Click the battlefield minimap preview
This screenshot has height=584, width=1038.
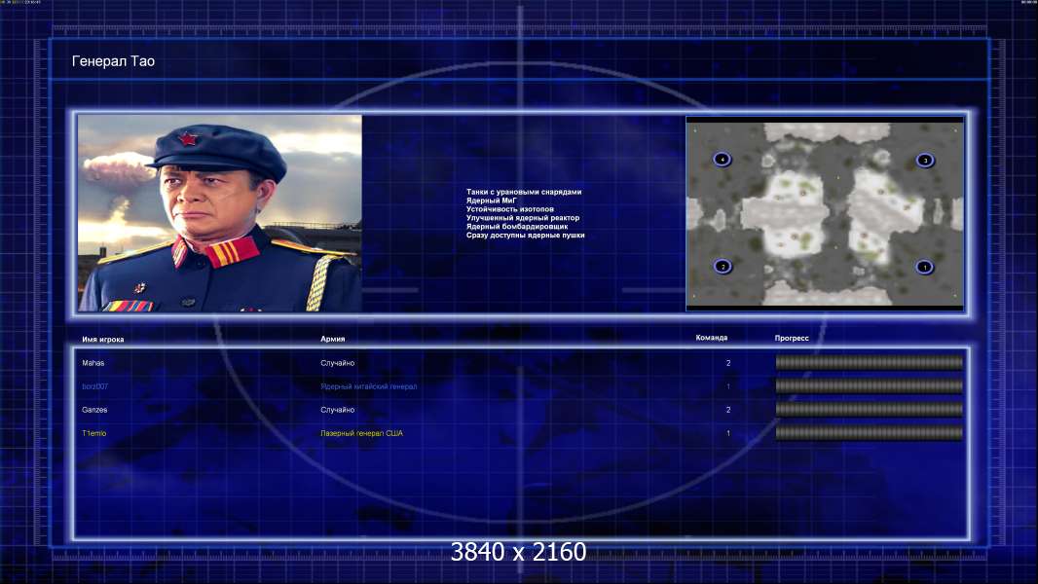825,213
